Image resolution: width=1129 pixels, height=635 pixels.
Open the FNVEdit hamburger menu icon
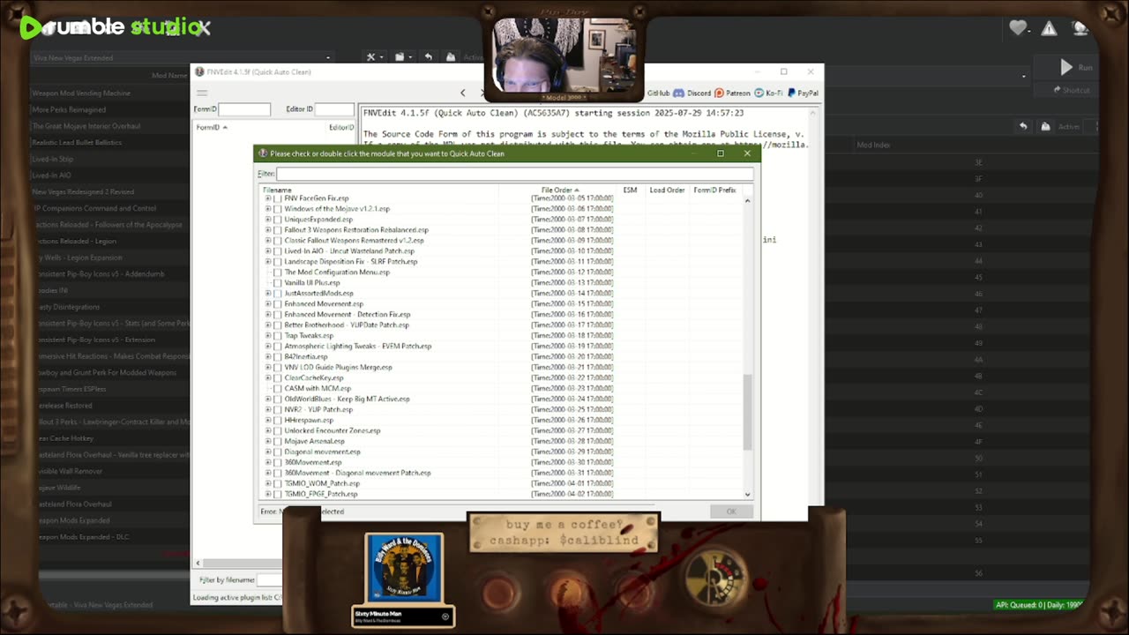[202, 93]
